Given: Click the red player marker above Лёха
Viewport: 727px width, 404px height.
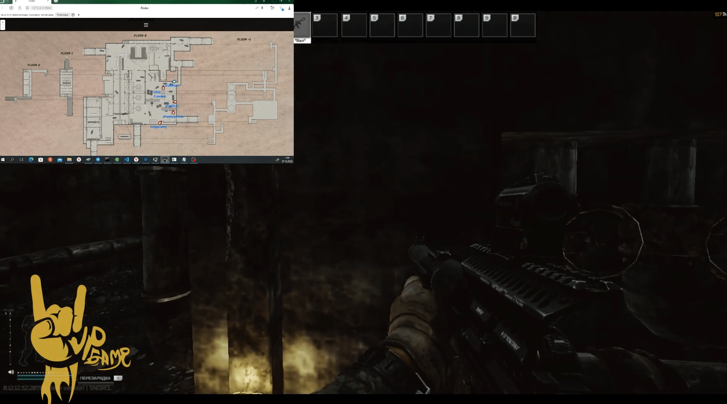Looking at the screenshot, I should tap(163, 87).
